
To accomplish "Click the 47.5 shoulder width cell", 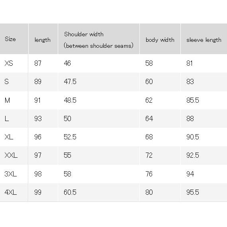I will click(70, 82).
